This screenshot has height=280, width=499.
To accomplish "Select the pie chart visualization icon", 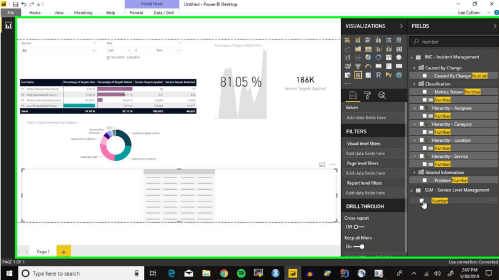I will click(x=368, y=58).
